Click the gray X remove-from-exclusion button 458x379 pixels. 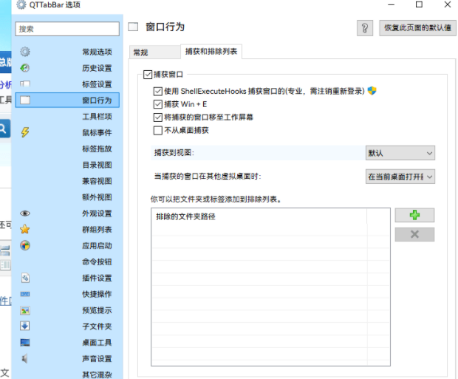coord(414,234)
